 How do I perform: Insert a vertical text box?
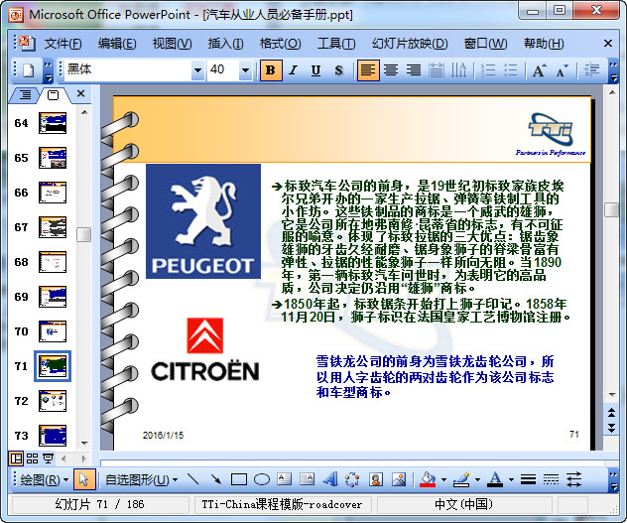(308, 479)
